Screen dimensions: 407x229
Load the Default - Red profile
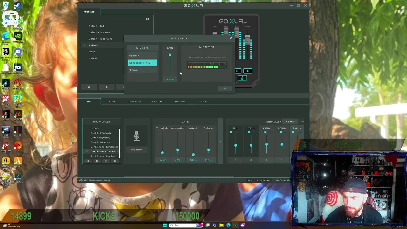(96, 26)
